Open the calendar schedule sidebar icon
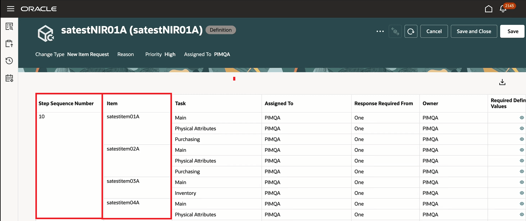The width and height of the screenshot is (526, 221). 9,78
